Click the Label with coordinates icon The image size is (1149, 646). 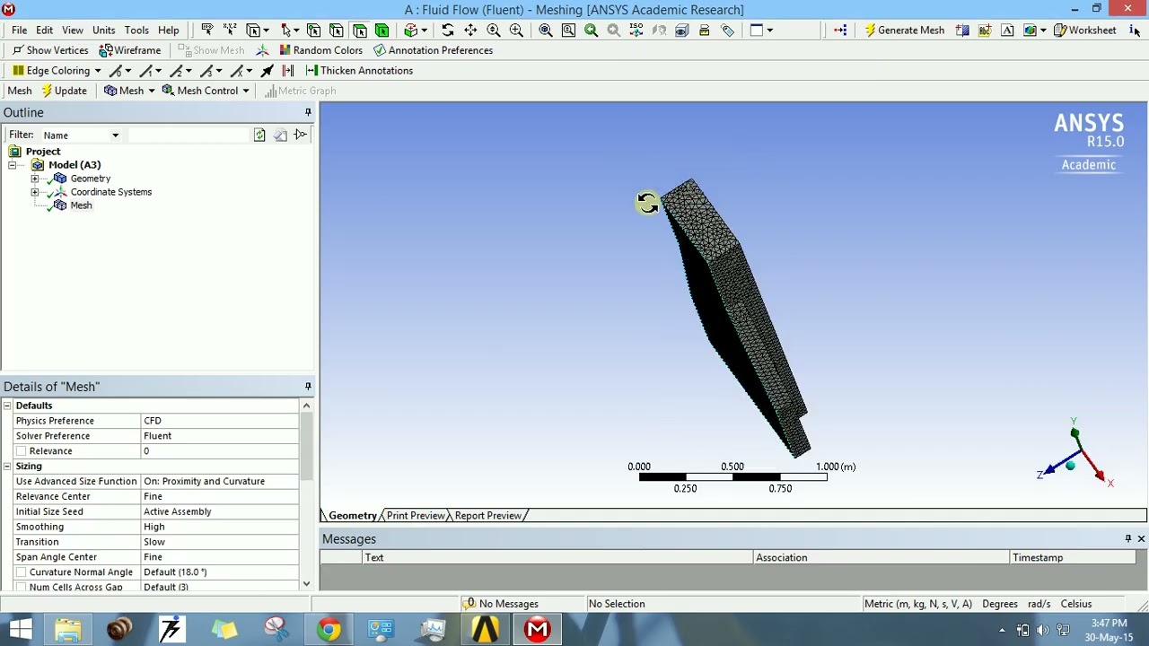pos(230,30)
